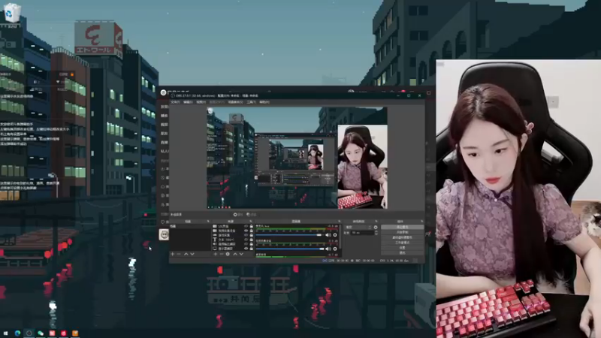Toggle lock on the first source row
The width and height of the screenshot is (601, 338).
[252, 227]
